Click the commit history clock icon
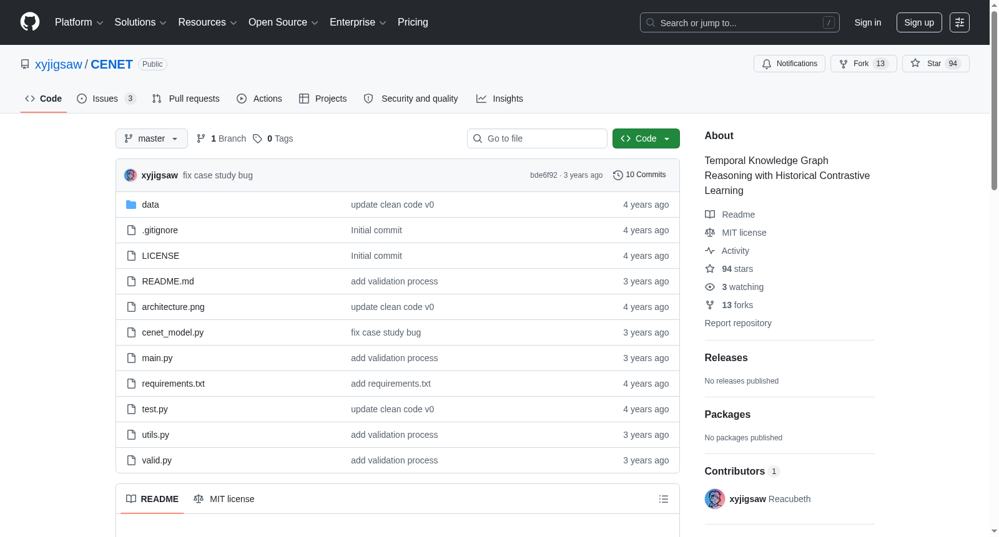Screen dimensions: 999x537 [x=618, y=175]
